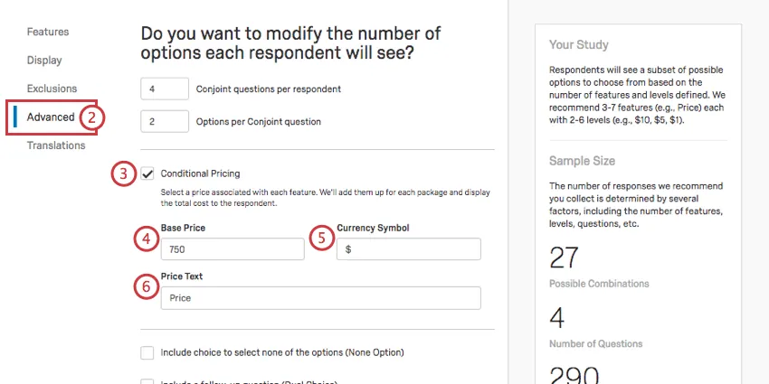Open the Translations section

pyautogui.click(x=56, y=145)
